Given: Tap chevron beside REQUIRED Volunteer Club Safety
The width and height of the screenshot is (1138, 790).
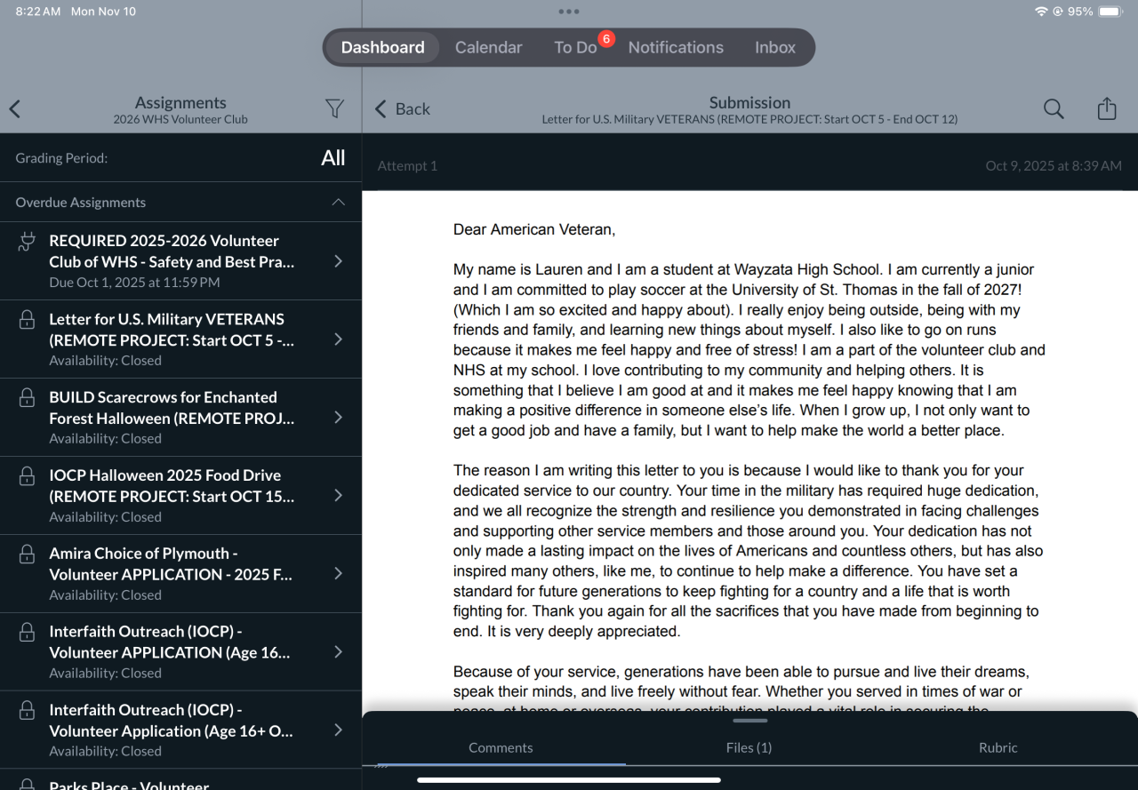Looking at the screenshot, I should pyautogui.click(x=338, y=261).
